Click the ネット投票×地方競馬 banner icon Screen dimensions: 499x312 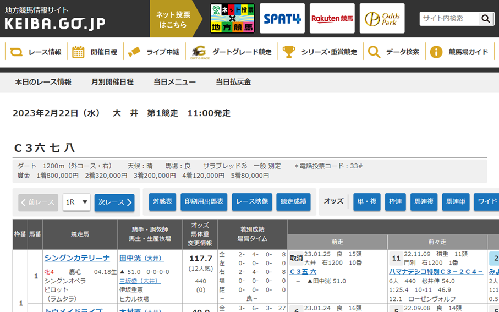coord(232,19)
